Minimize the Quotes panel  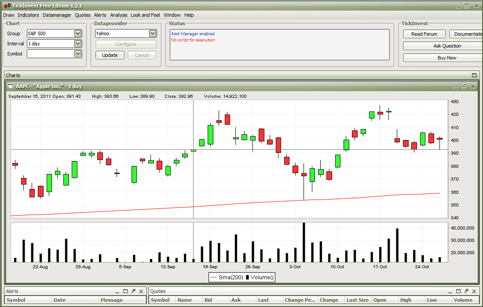pos(450,291)
